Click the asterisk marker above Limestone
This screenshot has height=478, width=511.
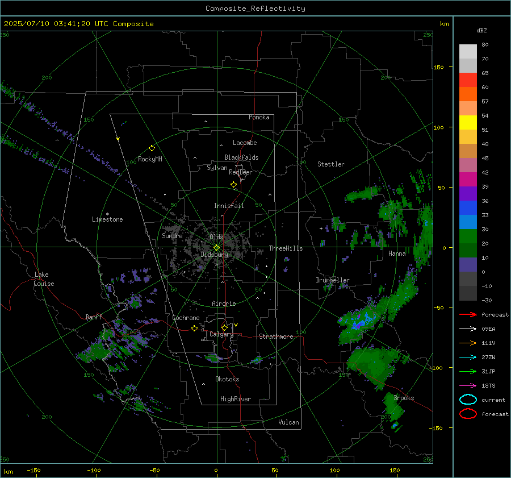[x=107, y=214]
